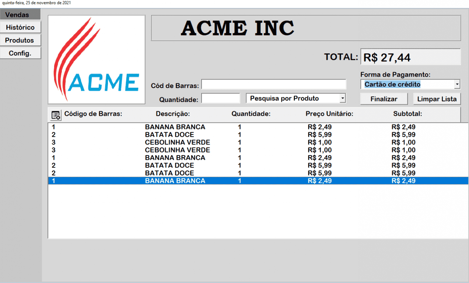This screenshot has height=283, width=469.
Task: Open the Forma de Pagamento dropdown arrow
Action: (x=457, y=84)
